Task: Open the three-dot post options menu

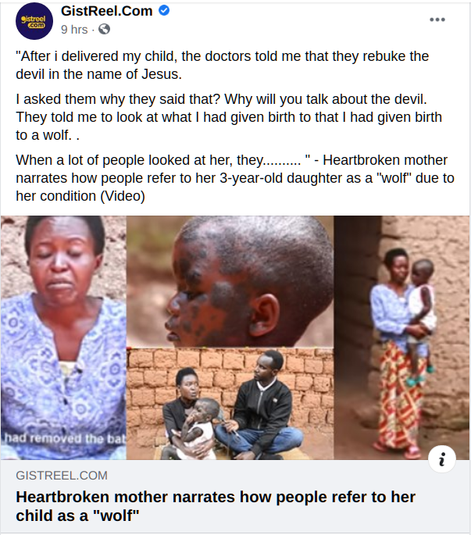Action: [437, 20]
